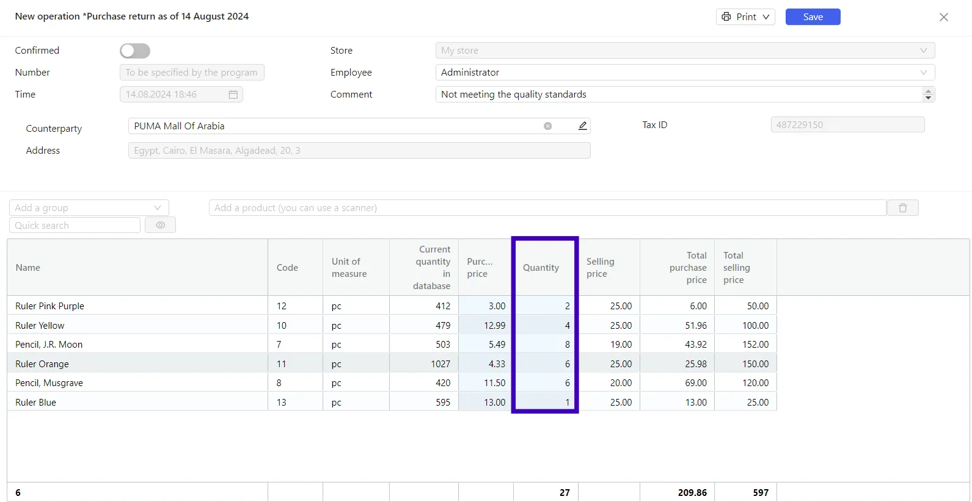Edit quantity 1 for Ruler Blue

(x=546, y=403)
